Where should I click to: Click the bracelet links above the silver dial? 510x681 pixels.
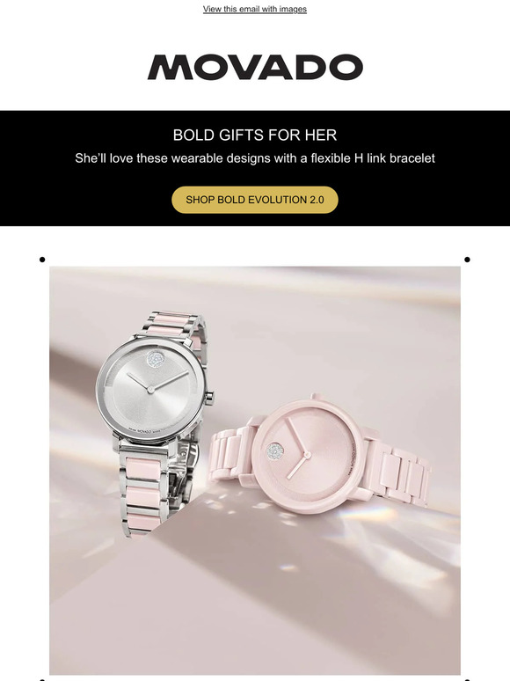(x=172, y=326)
